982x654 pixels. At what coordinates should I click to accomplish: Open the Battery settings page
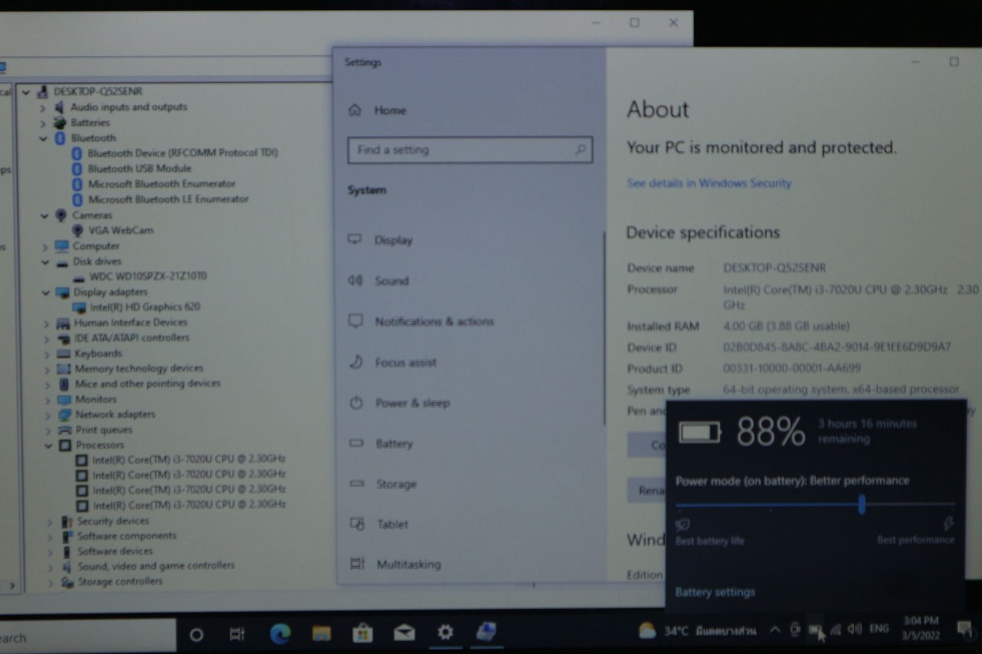(x=394, y=444)
